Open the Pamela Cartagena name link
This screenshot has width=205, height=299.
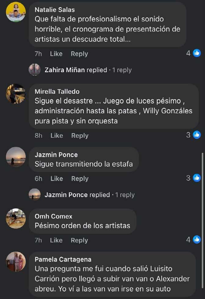tap(63, 260)
